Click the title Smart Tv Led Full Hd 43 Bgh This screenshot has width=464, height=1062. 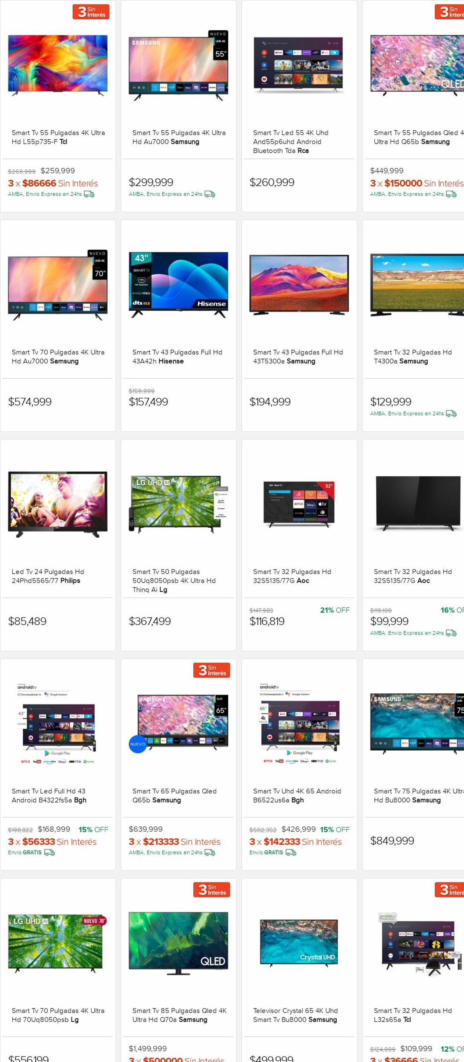[49, 795]
